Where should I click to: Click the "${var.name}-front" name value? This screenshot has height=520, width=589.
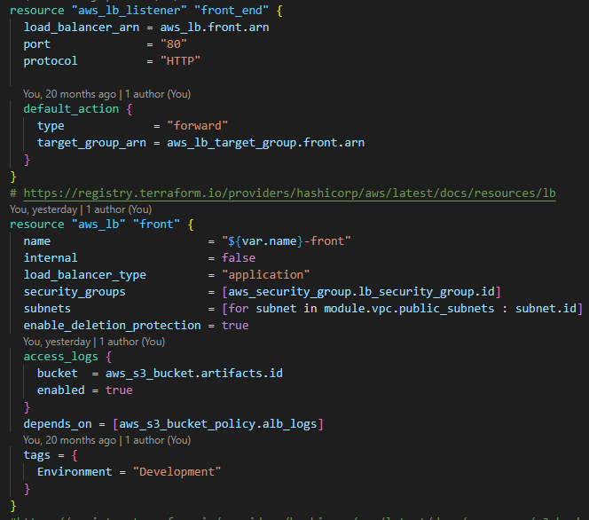(286, 241)
